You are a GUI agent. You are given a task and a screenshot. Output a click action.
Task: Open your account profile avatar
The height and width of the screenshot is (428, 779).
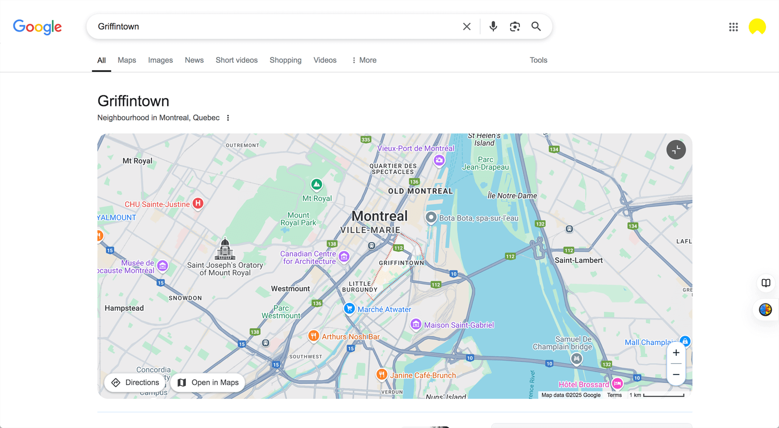click(x=757, y=26)
